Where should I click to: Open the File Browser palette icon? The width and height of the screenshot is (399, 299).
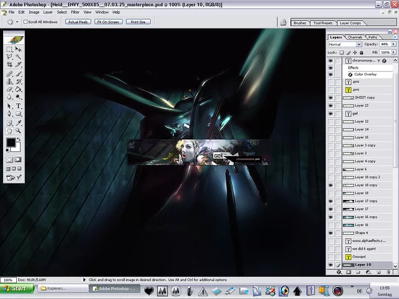[284, 22]
